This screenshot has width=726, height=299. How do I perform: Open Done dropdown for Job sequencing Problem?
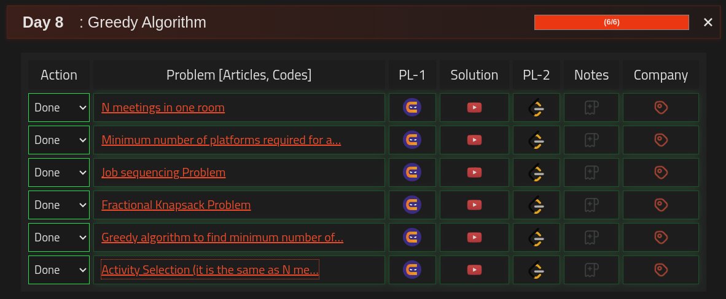59,172
